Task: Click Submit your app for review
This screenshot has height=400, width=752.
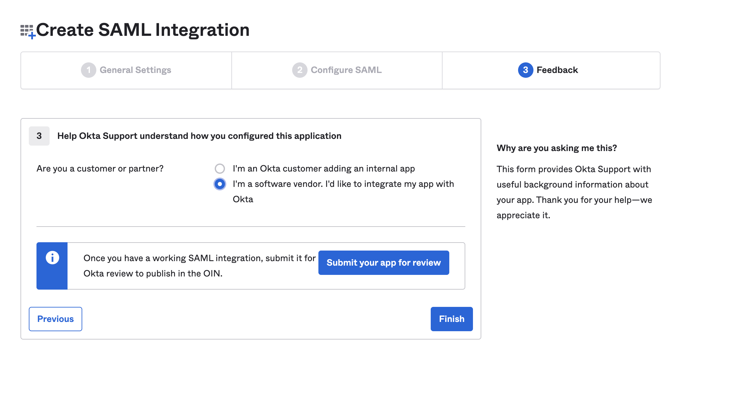Action: [383, 263]
